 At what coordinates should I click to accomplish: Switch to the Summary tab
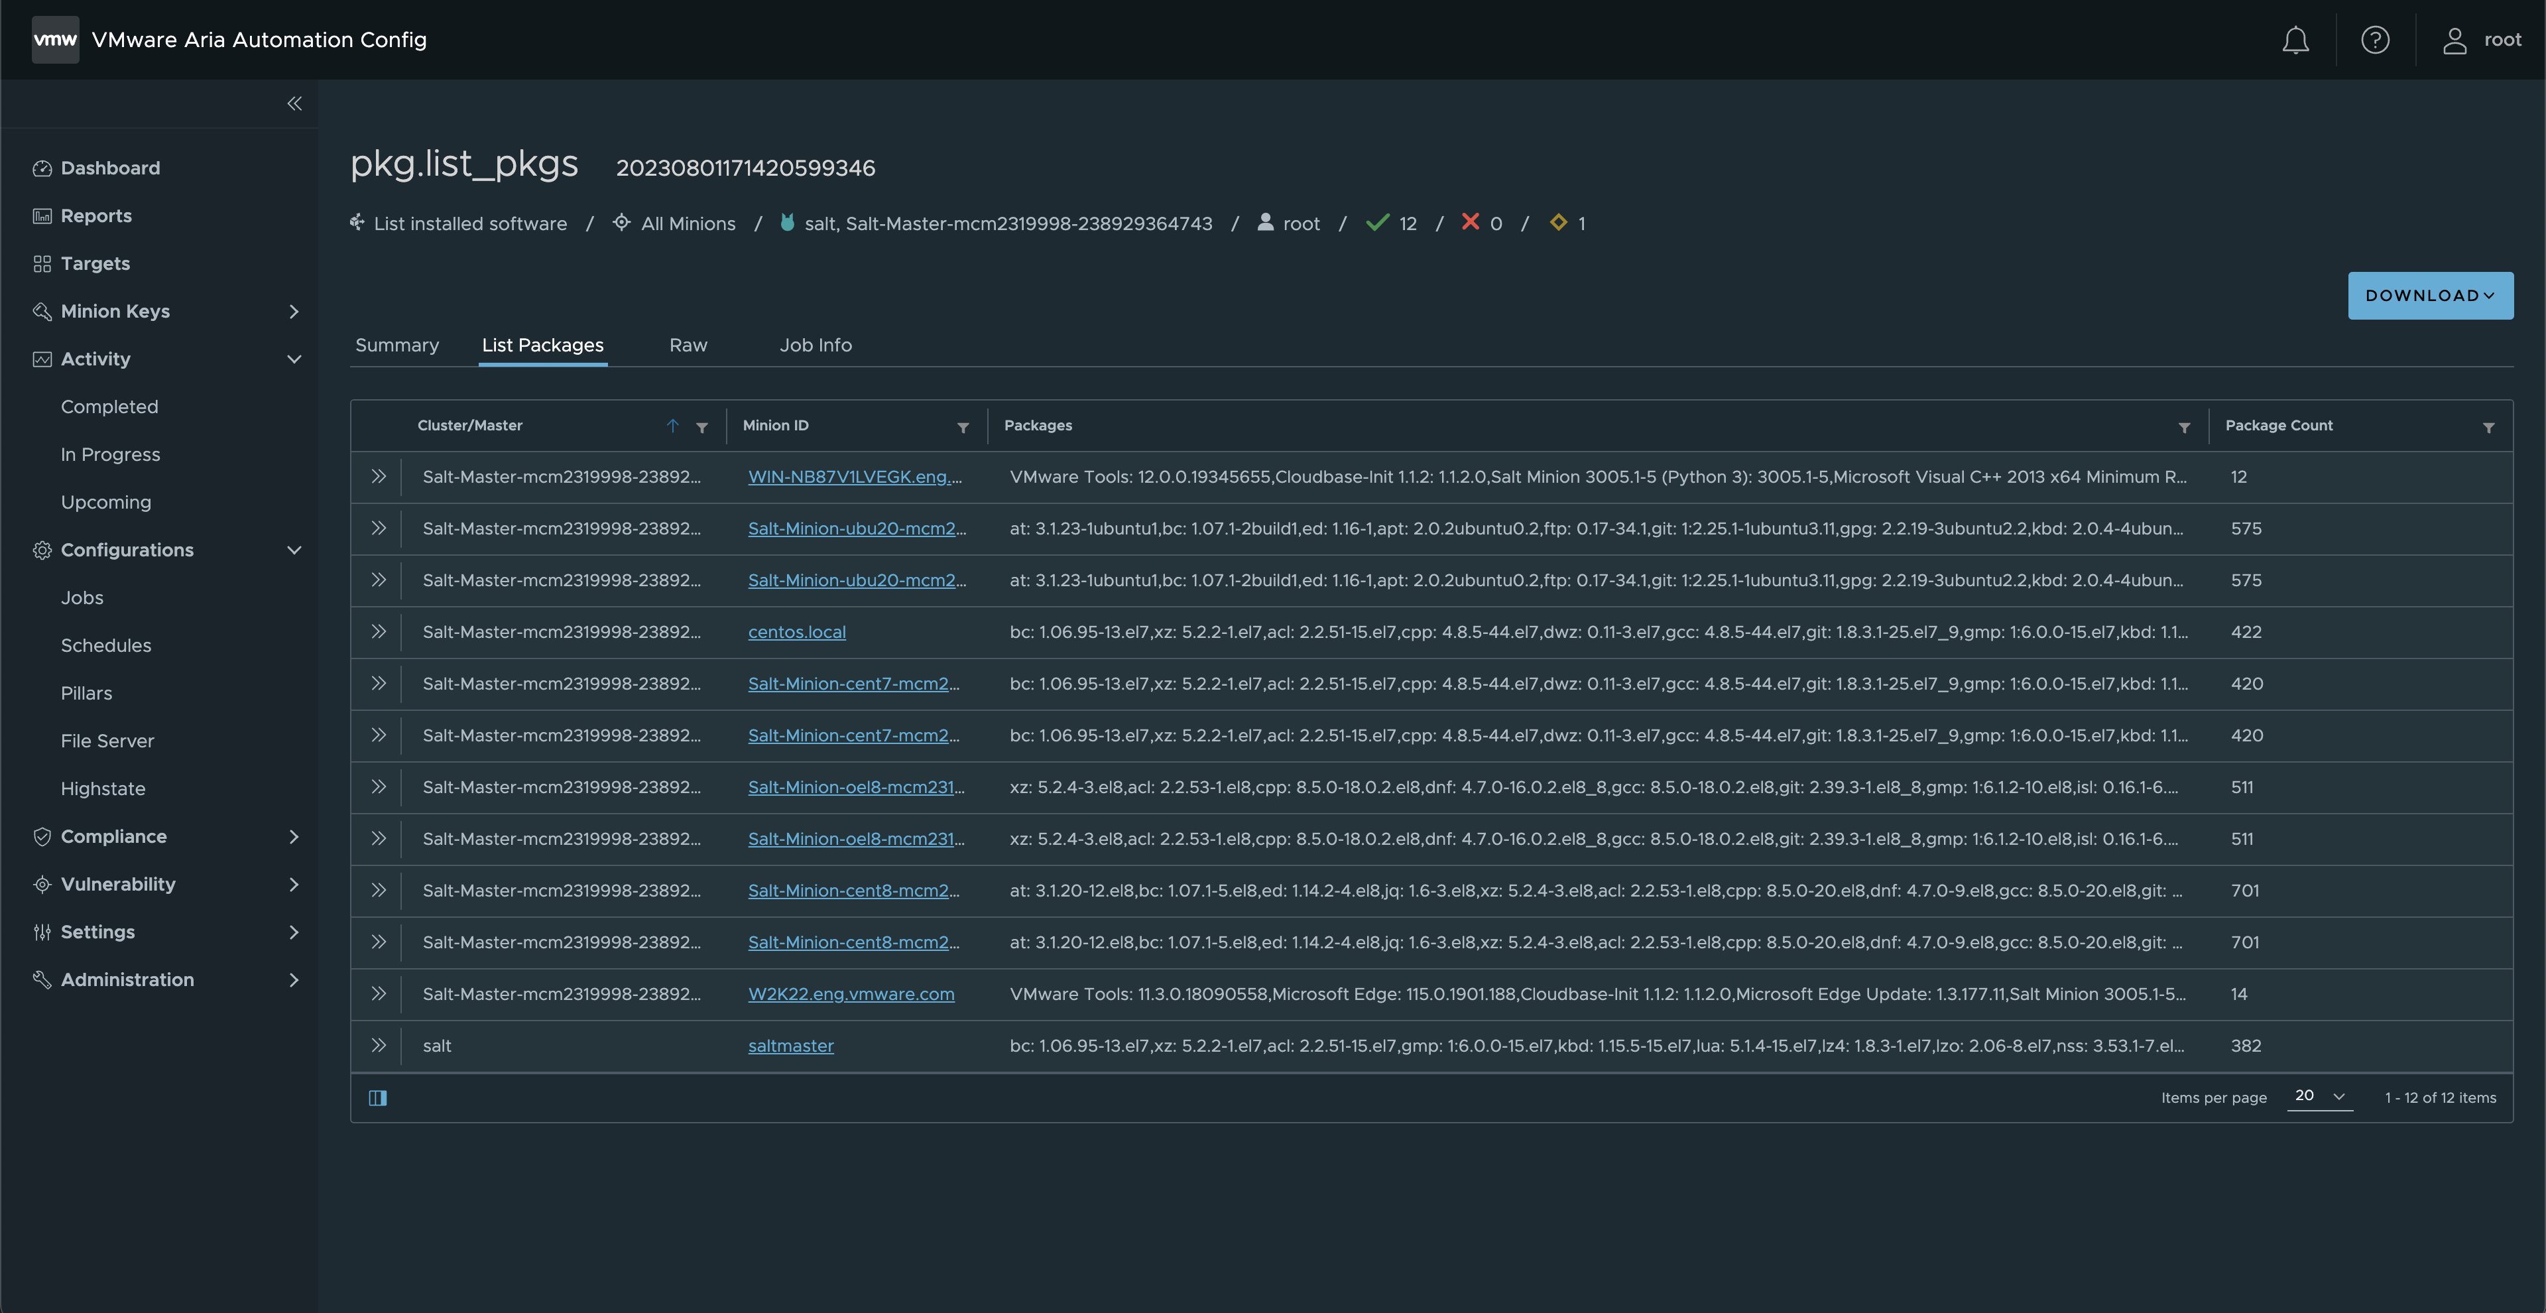click(x=396, y=345)
